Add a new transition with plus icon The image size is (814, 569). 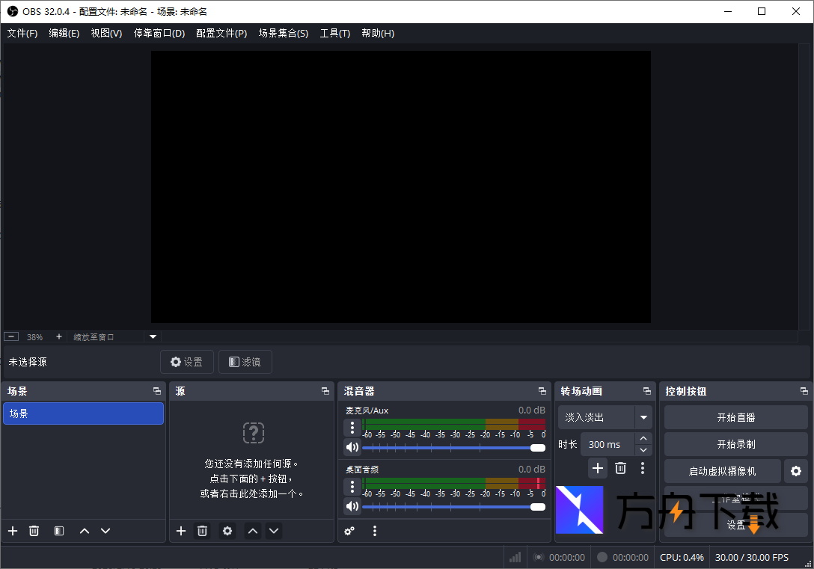tap(597, 468)
